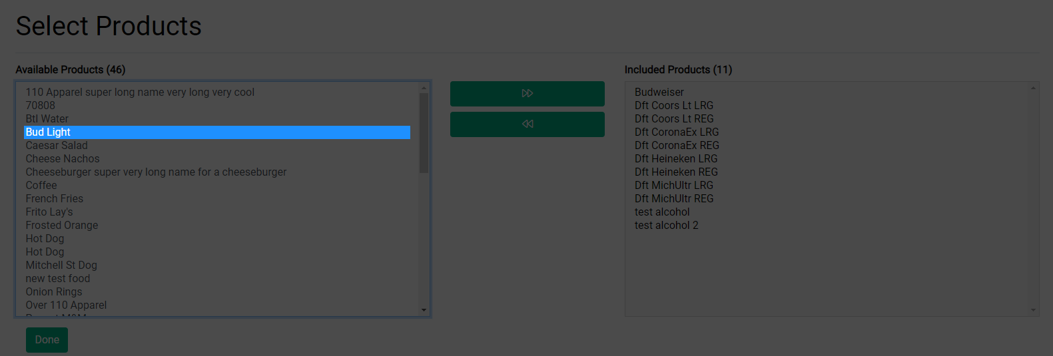Select 'test alcohol 2' included item
1053x356 pixels.
click(x=826, y=226)
